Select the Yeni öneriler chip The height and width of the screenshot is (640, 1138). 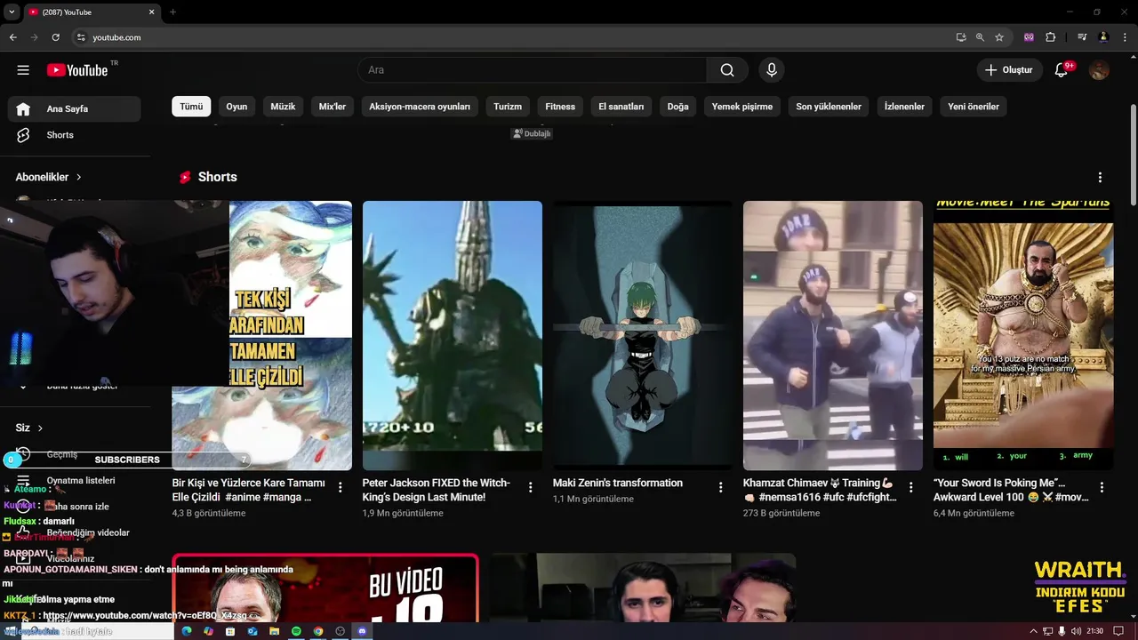coord(974,107)
